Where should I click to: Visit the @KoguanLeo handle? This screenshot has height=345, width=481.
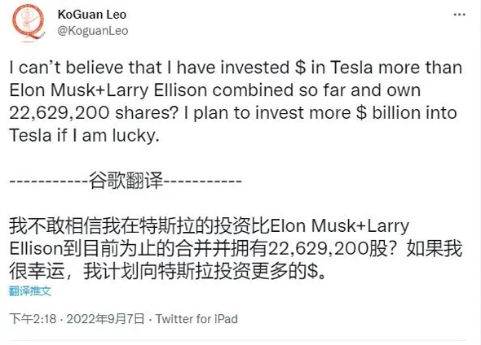pyautogui.click(x=93, y=31)
